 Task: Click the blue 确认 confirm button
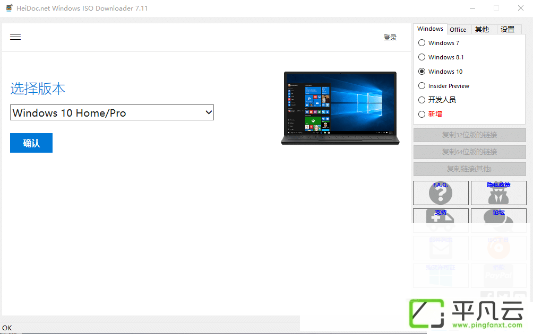click(31, 143)
